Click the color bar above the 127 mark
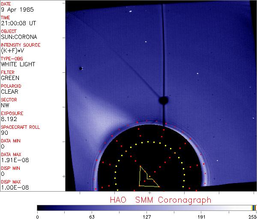257x219 pixels. point(146,208)
